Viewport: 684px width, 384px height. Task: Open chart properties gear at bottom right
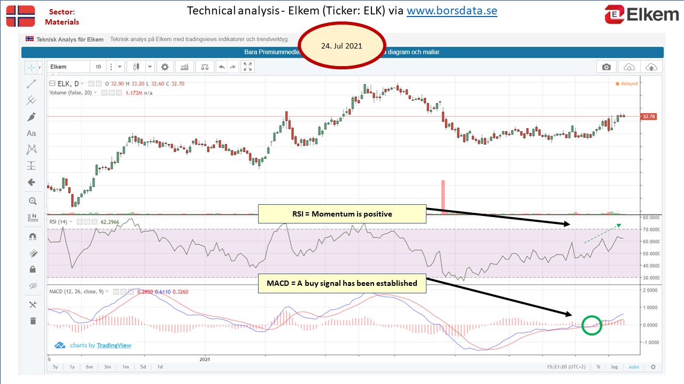click(x=652, y=367)
